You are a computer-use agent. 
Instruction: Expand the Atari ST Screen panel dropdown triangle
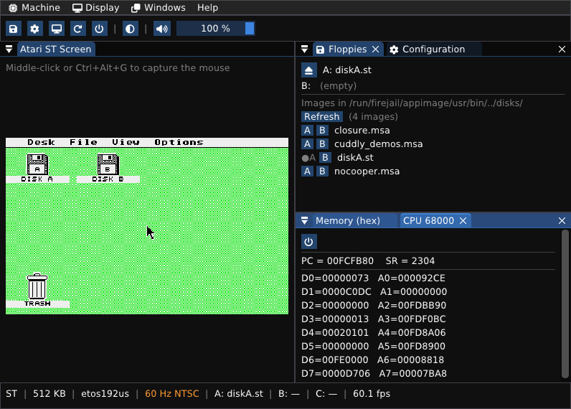[x=9, y=50]
